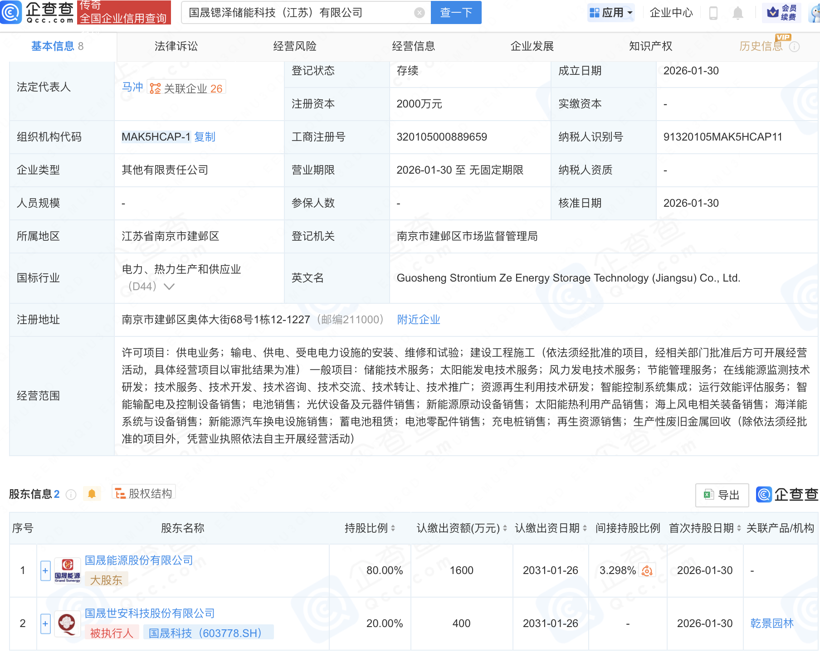Switch to the 法律诉讼 tab
The image size is (820, 652).
[176, 46]
